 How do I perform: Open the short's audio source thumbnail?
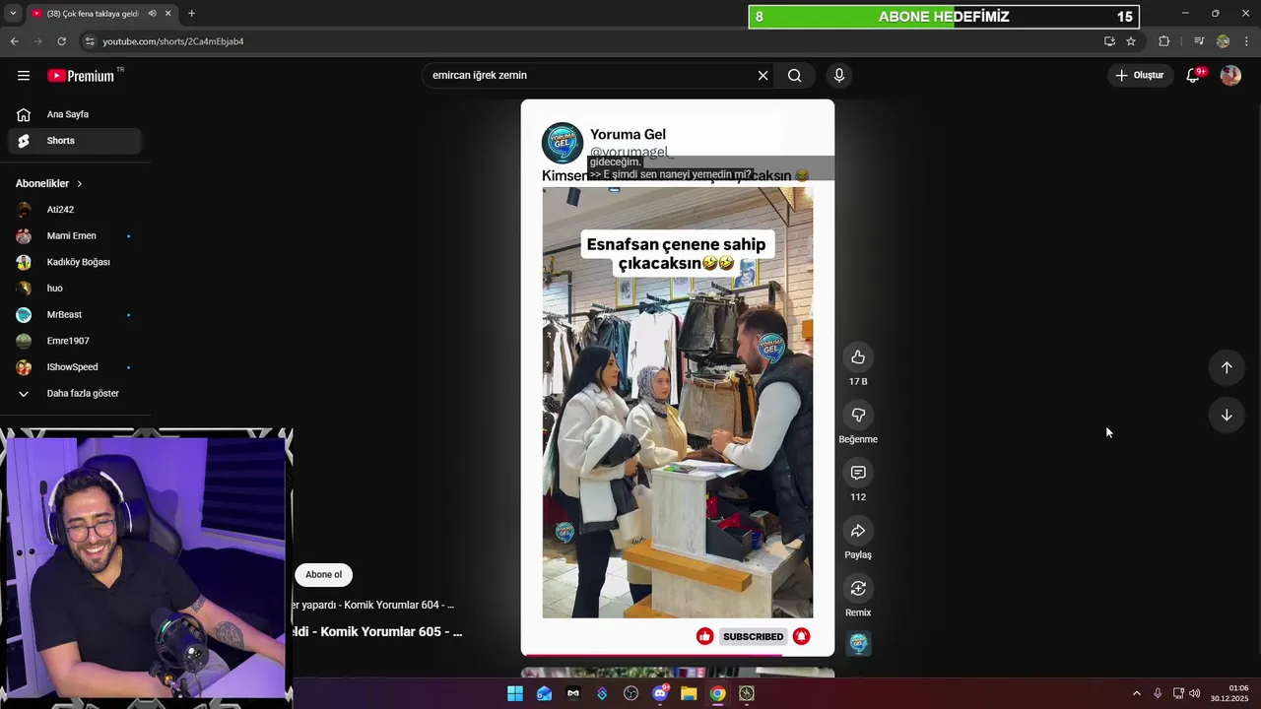[858, 643]
